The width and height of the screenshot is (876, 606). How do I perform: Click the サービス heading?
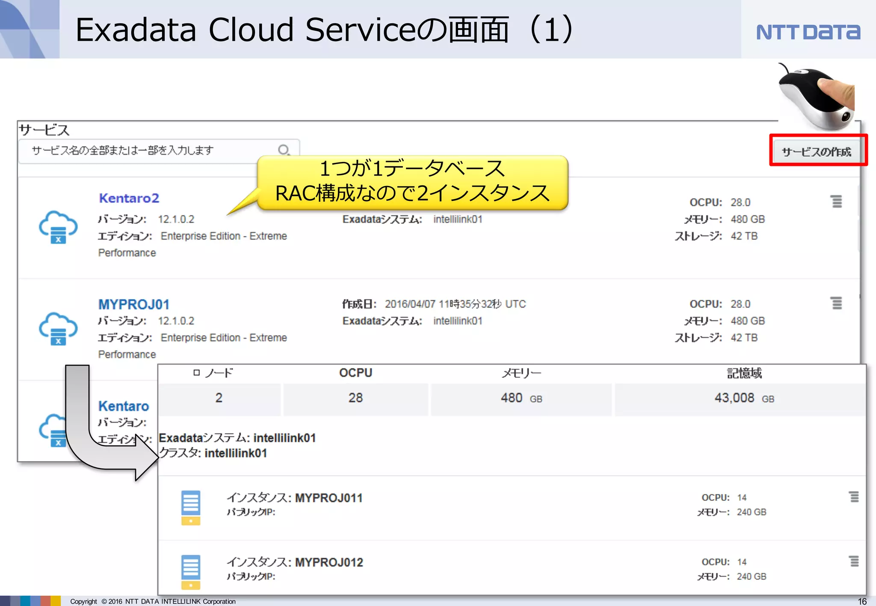tap(44, 130)
